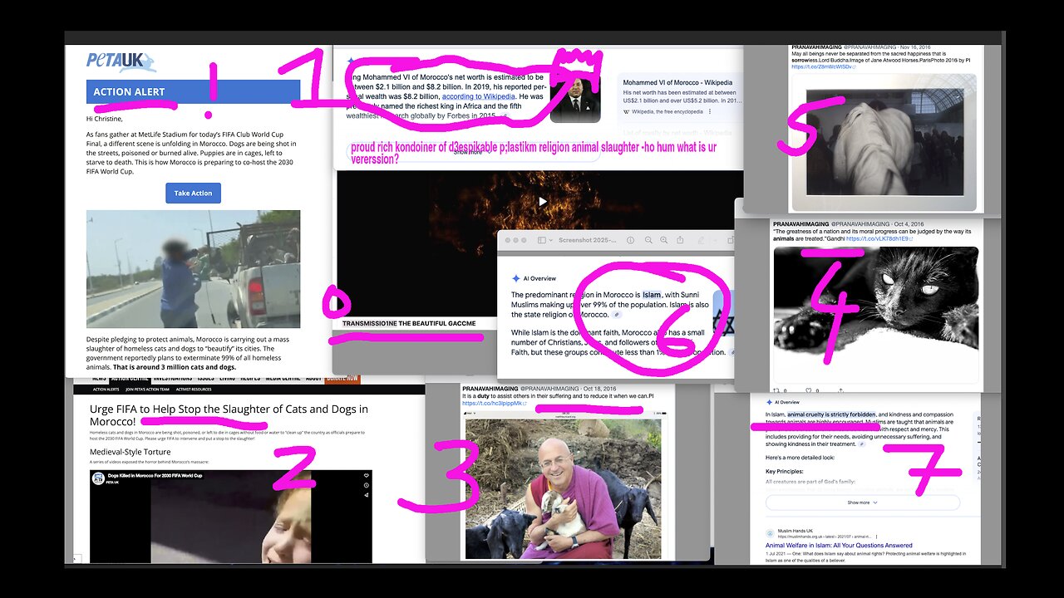This screenshot has height=598, width=1064.
Task: Open t.co link in Gandhi quote tweet
Action: (879, 238)
